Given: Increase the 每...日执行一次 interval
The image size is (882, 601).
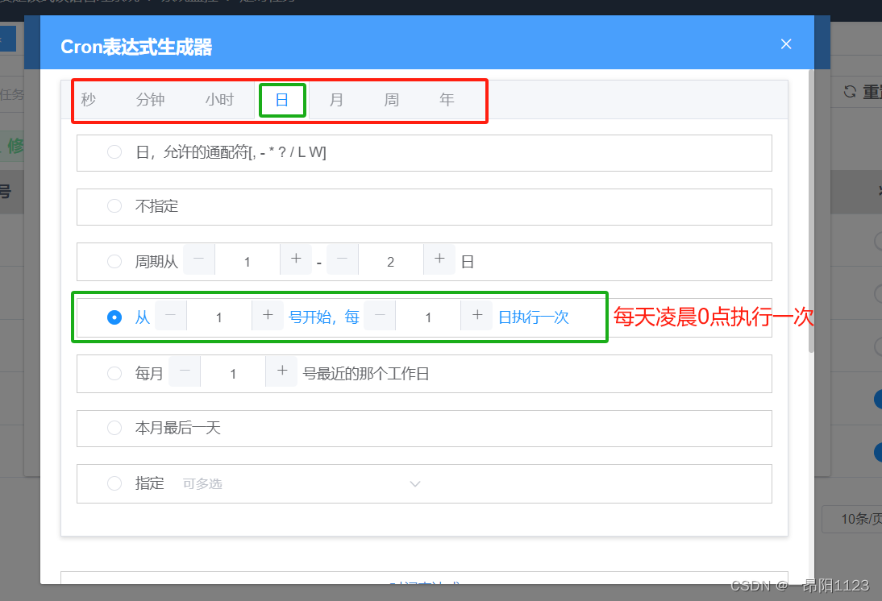Looking at the screenshot, I should tap(477, 315).
